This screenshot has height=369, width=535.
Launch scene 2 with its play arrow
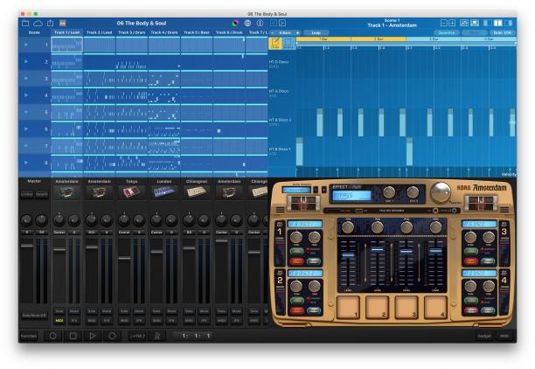point(26,61)
